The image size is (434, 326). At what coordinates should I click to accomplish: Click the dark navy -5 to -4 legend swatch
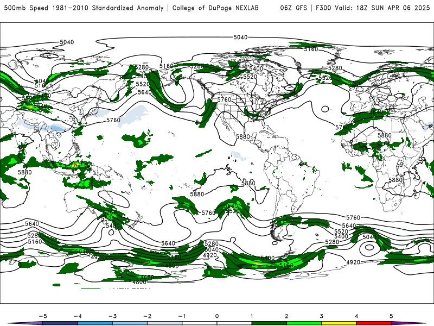coord(60,323)
